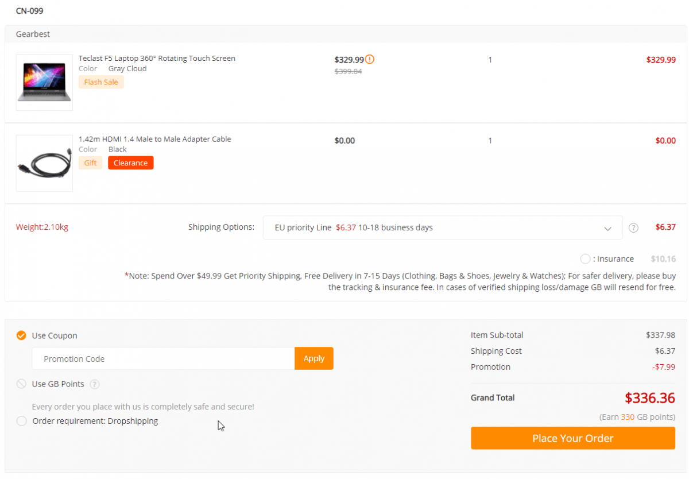
Task: Enable Order requirement: Dropshipping
Action: tap(21, 421)
